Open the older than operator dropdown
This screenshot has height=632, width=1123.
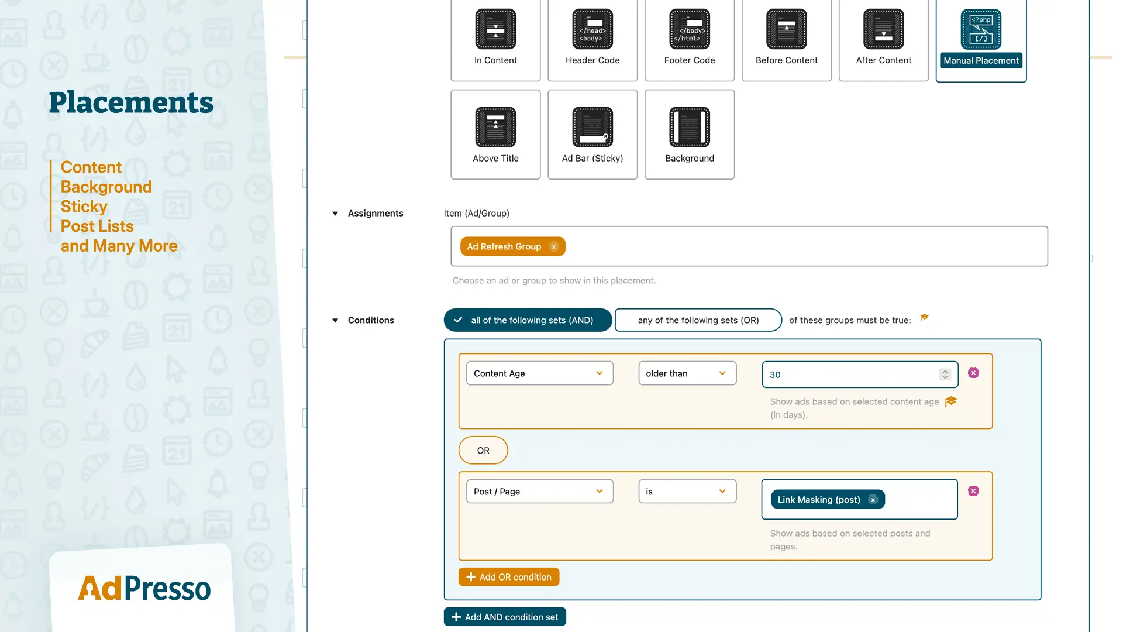[x=687, y=373]
